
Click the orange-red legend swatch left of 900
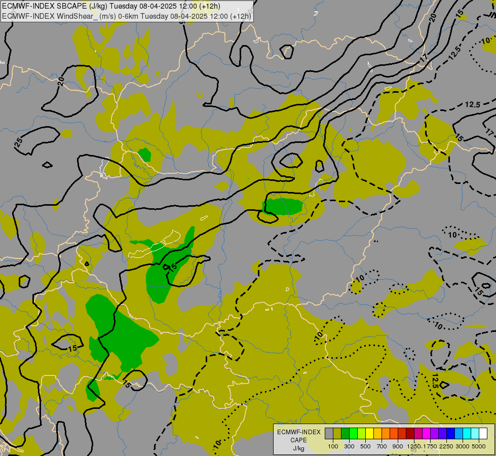pyautogui.click(x=394, y=433)
